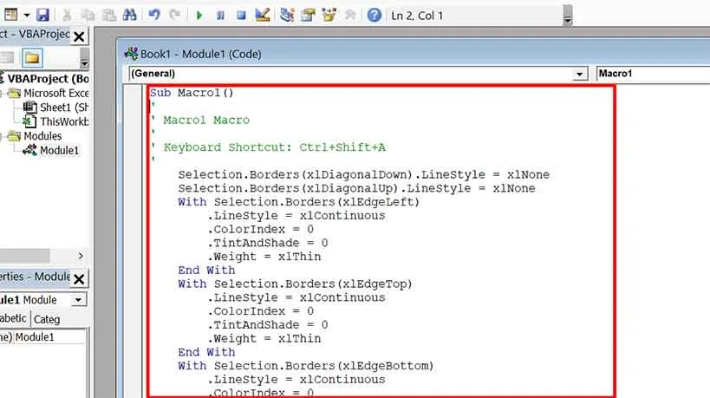Select ThisWorkbook in the project tree

tap(64, 121)
